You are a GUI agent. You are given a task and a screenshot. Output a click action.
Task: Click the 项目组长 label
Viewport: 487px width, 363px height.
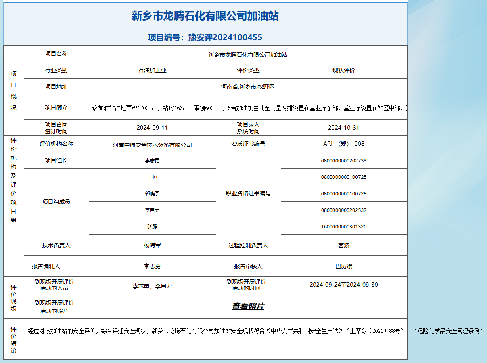pyautogui.click(x=56, y=160)
